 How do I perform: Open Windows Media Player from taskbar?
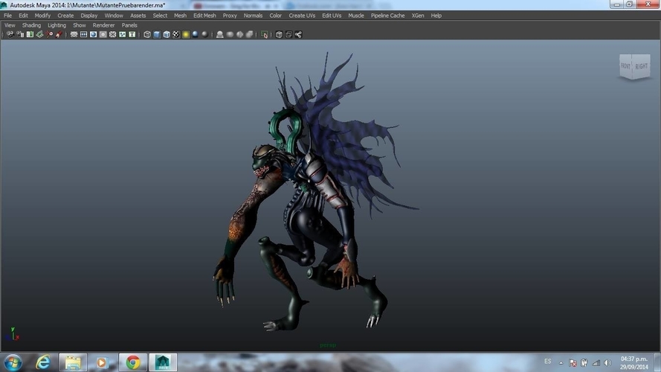point(102,362)
